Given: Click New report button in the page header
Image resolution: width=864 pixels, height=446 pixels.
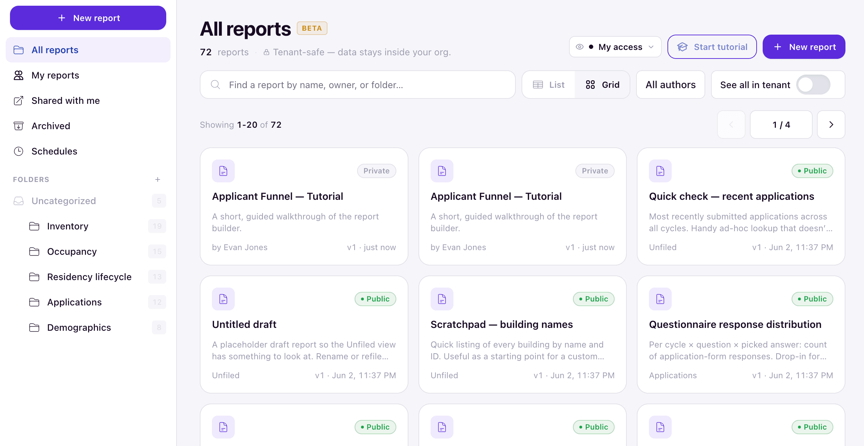Looking at the screenshot, I should click(804, 47).
